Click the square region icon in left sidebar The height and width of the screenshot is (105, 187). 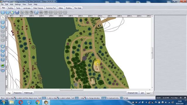(3, 60)
